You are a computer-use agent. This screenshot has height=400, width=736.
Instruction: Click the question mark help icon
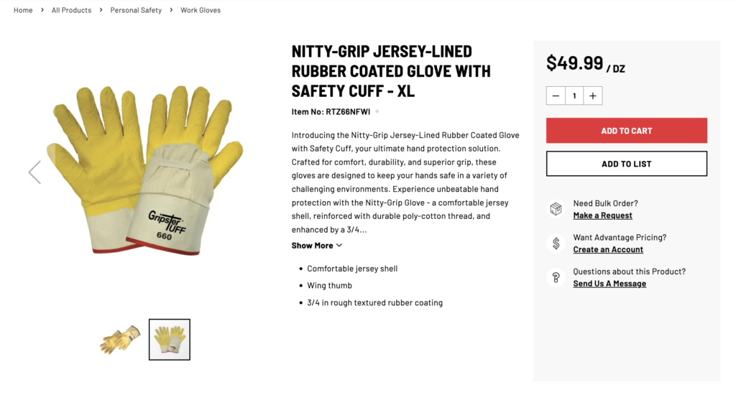pyautogui.click(x=556, y=277)
